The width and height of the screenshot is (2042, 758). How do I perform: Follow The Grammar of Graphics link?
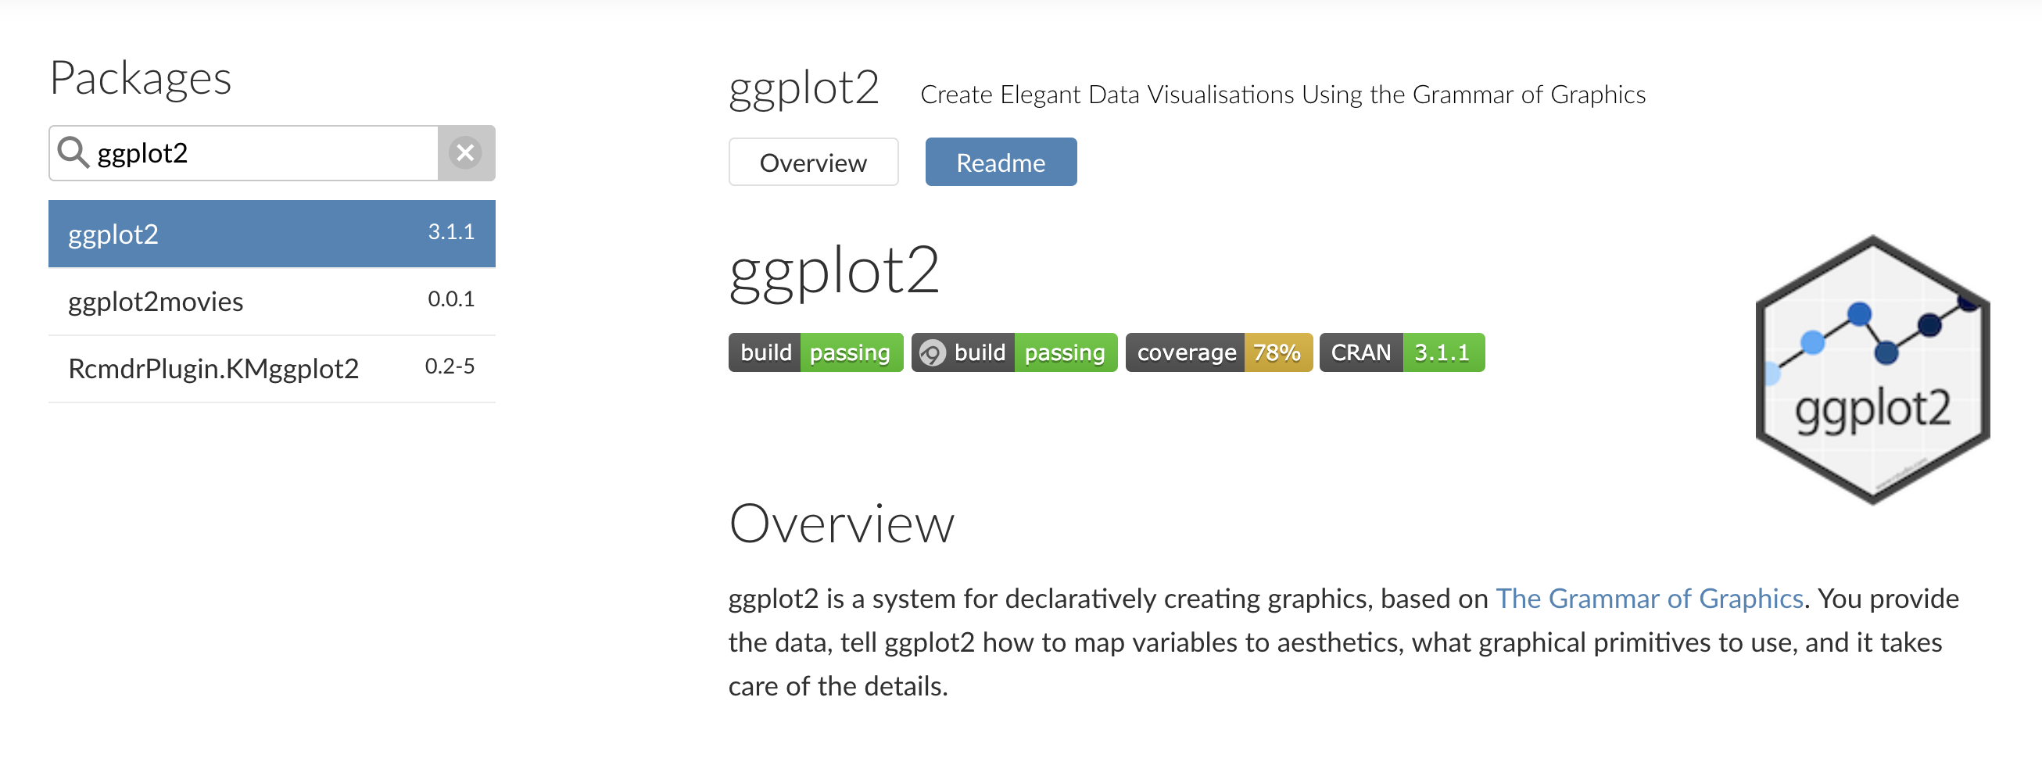pyautogui.click(x=1649, y=598)
